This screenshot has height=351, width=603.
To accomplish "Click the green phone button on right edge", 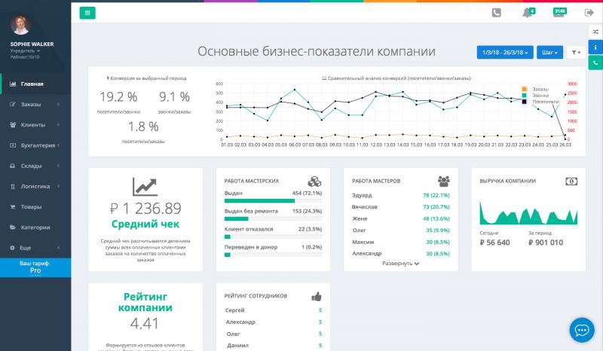I will click(595, 63).
